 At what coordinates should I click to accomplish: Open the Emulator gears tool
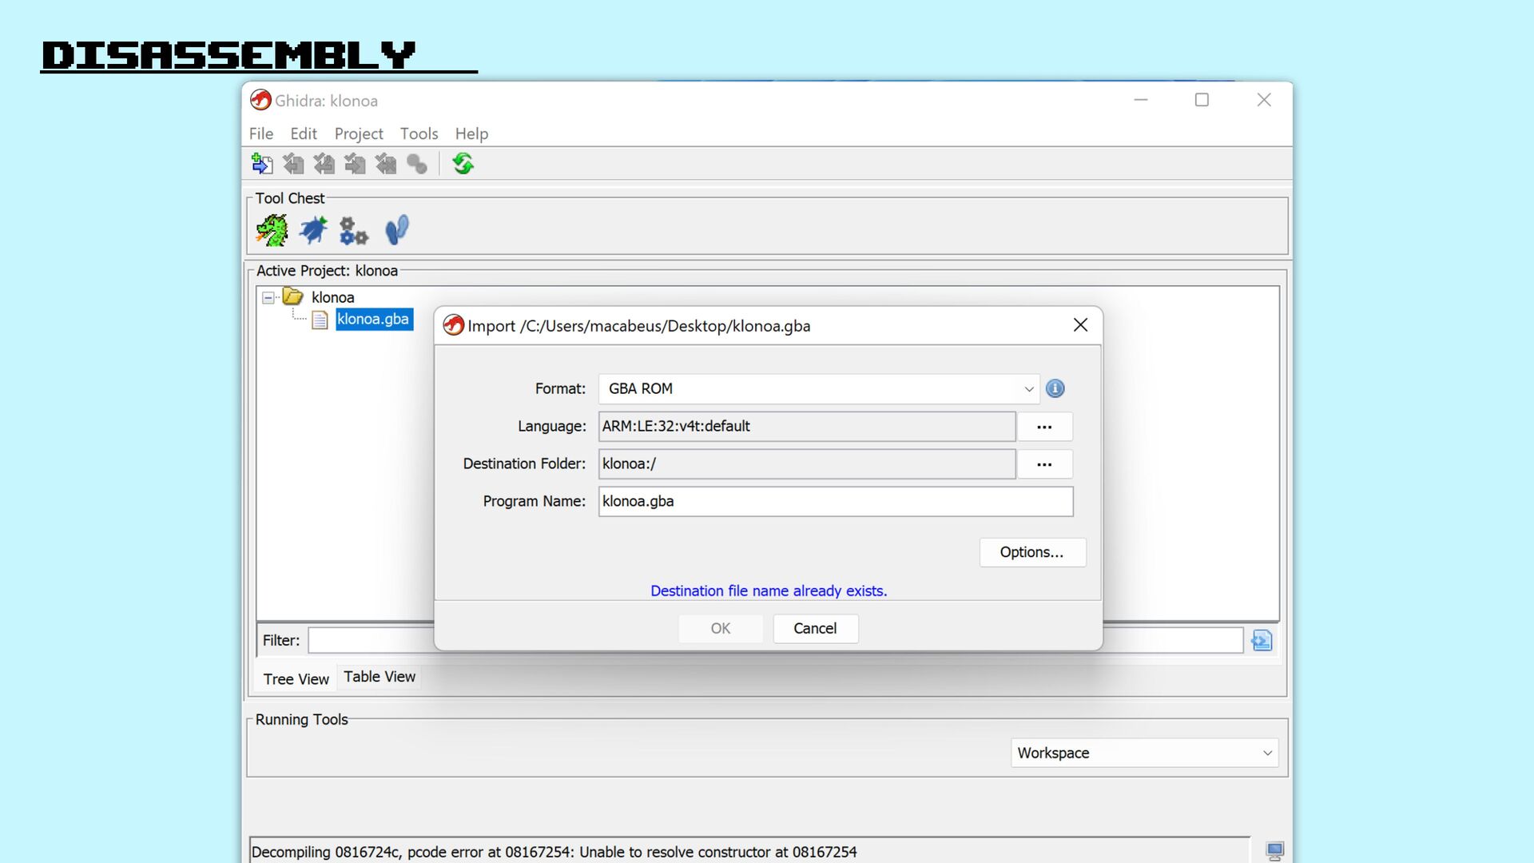click(353, 231)
